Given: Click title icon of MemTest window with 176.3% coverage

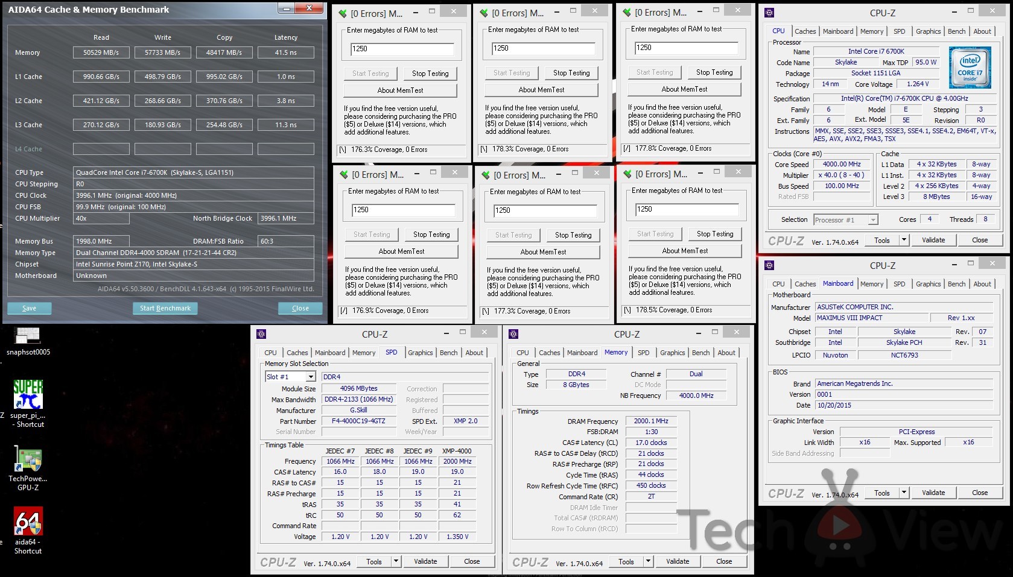Looking at the screenshot, I should (343, 13).
